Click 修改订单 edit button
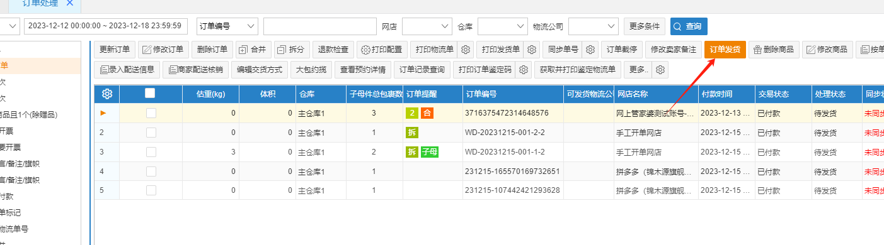Screen dimensions: 884x245 [x=163, y=50]
